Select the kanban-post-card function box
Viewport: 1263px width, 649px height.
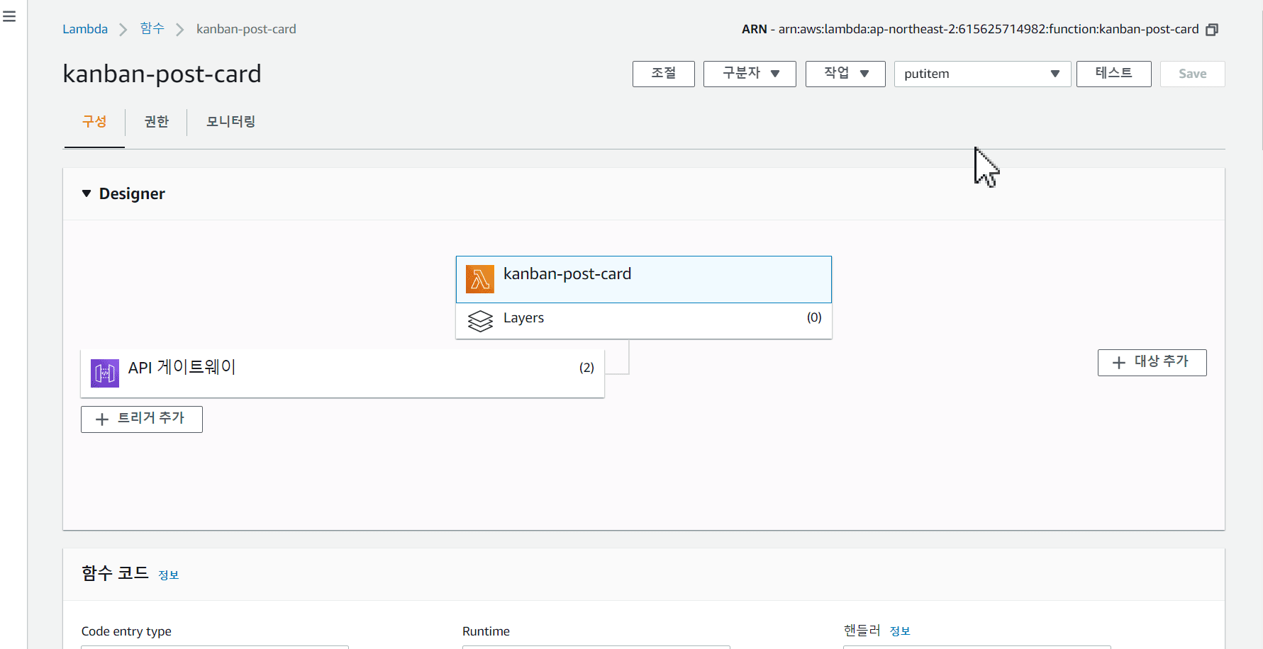643,279
